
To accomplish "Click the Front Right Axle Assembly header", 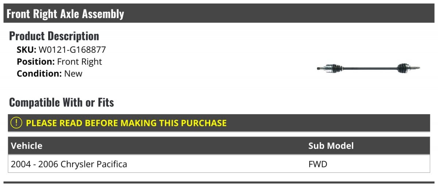I will pyautogui.click(x=66, y=14).
